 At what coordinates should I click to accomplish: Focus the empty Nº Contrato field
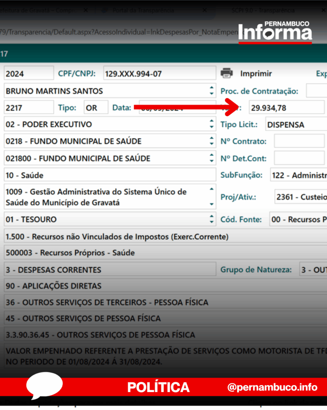pos(299,141)
